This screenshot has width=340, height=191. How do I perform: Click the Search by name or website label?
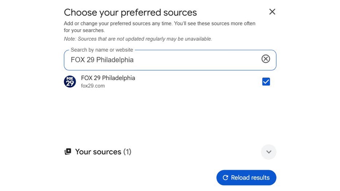102,50
